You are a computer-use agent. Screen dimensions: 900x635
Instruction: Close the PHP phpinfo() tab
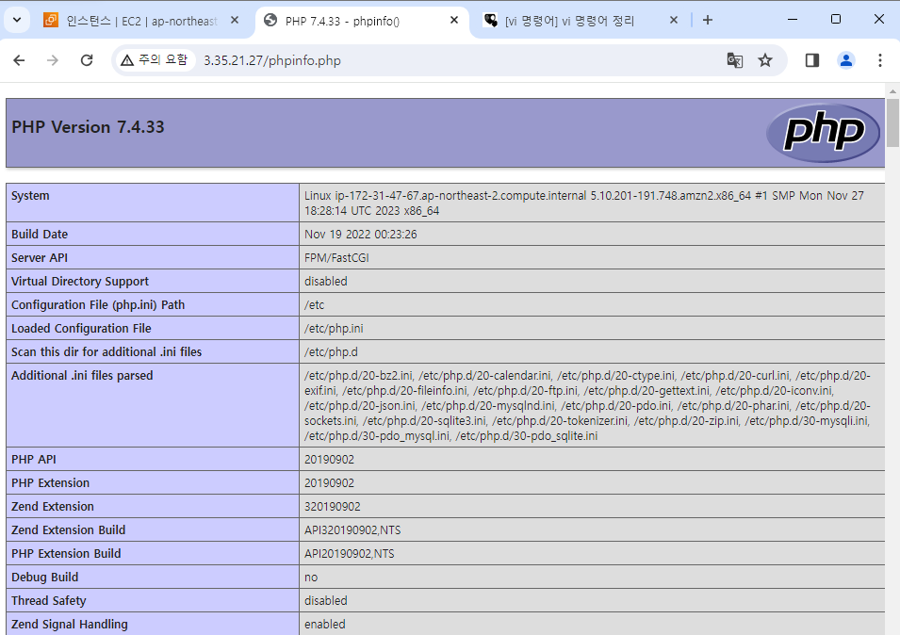(x=454, y=20)
